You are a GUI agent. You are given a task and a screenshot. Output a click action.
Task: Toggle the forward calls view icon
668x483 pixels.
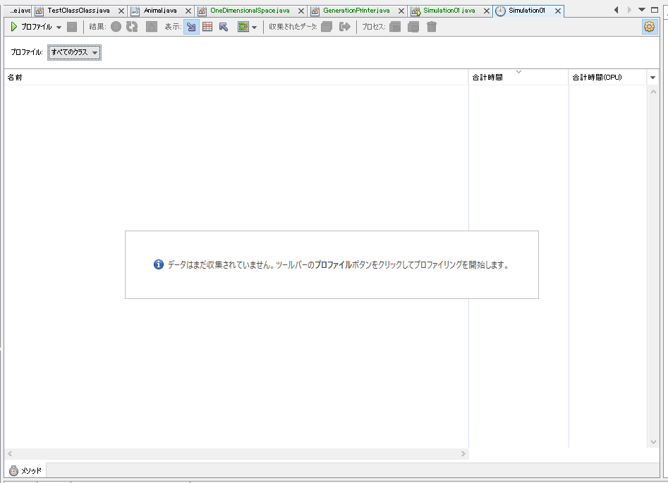(x=191, y=27)
